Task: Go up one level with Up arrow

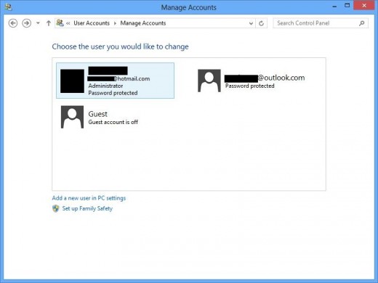Action: tap(49, 23)
